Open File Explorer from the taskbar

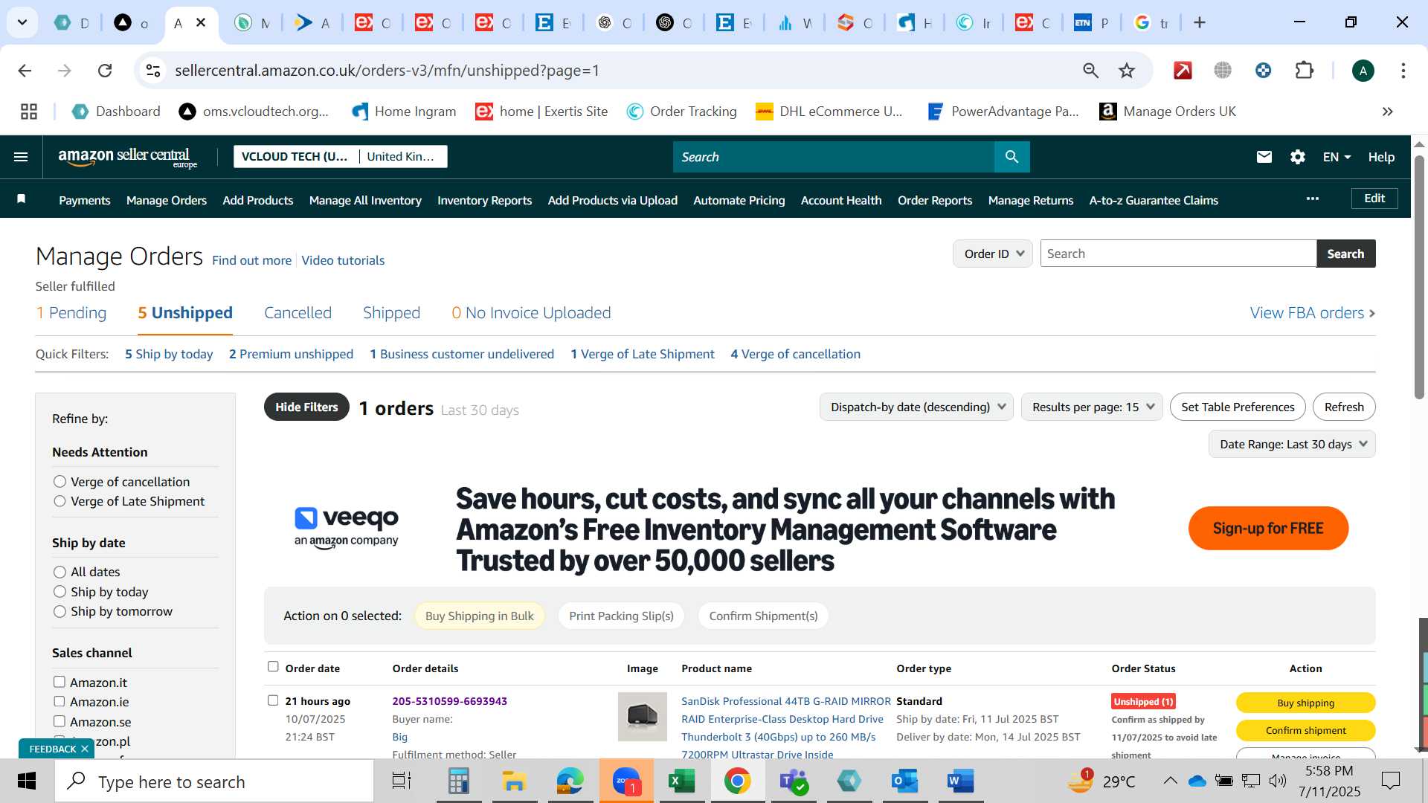[x=514, y=781]
